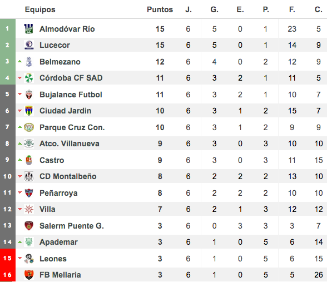This screenshot has width=327, height=282.
Task: Click the green position 1 rank cell
Action: 8,28
